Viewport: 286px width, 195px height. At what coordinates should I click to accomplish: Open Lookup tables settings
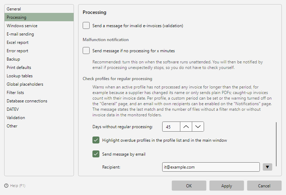coord(39,76)
